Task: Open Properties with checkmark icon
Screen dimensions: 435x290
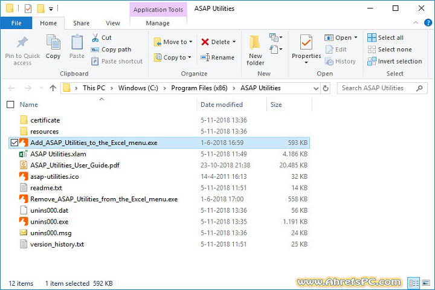Action: pyautogui.click(x=306, y=42)
